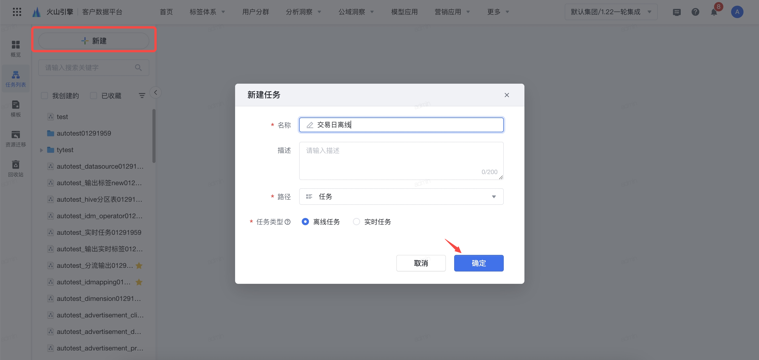Select the 实时任务 radio button
The image size is (759, 360).
[x=356, y=222]
